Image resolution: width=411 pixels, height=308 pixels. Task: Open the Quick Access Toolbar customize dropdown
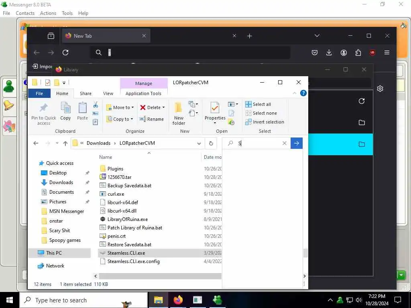tap(64, 83)
